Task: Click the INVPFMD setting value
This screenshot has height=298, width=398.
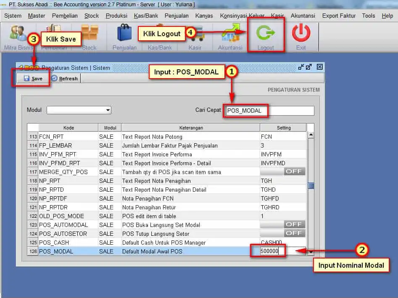Action: (273, 163)
